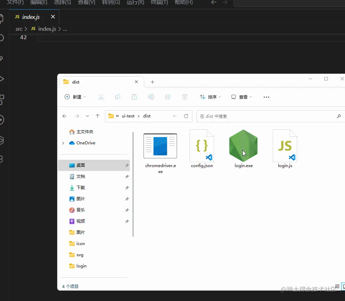This screenshot has width=345, height=301.
Task: Click the Copy icon in Explorer toolbar
Action: point(118,97)
